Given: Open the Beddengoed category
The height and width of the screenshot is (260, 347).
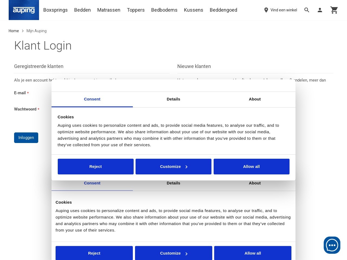Looking at the screenshot, I should tap(223, 10).
